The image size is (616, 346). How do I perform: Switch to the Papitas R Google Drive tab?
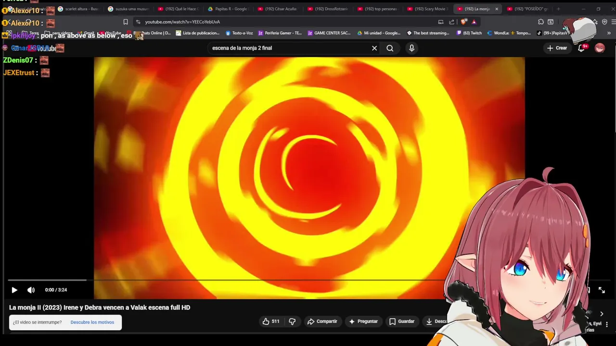coord(228,9)
